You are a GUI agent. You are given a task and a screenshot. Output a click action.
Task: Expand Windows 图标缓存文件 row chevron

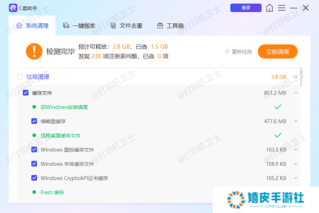click(296, 150)
